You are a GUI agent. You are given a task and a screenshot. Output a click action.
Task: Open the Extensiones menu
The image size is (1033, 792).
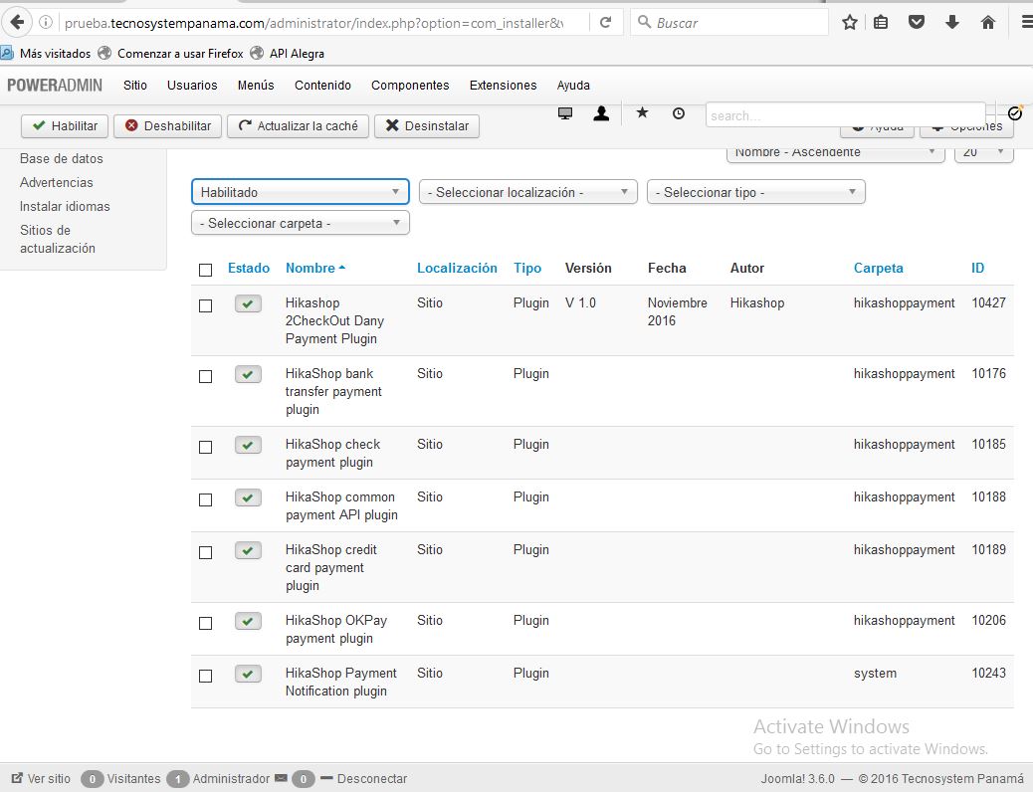coord(503,86)
